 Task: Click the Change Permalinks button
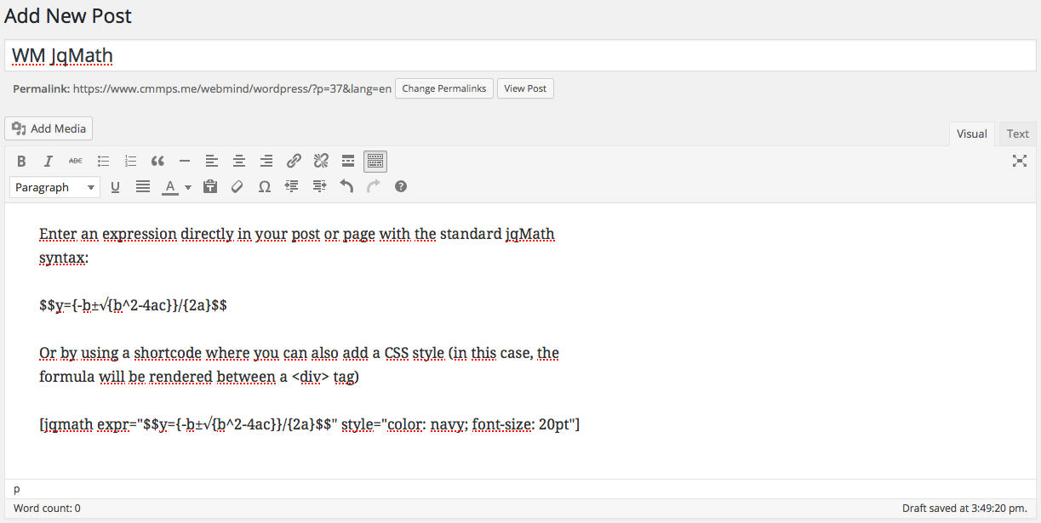coord(444,88)
